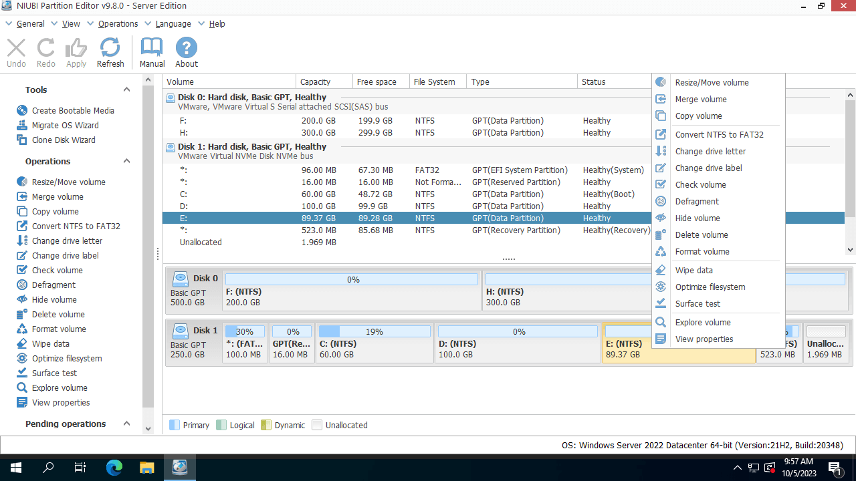Open File Explorer from the taskbar
The width and height of the screenshot is (856, 481).
click(x=146, y=468)
